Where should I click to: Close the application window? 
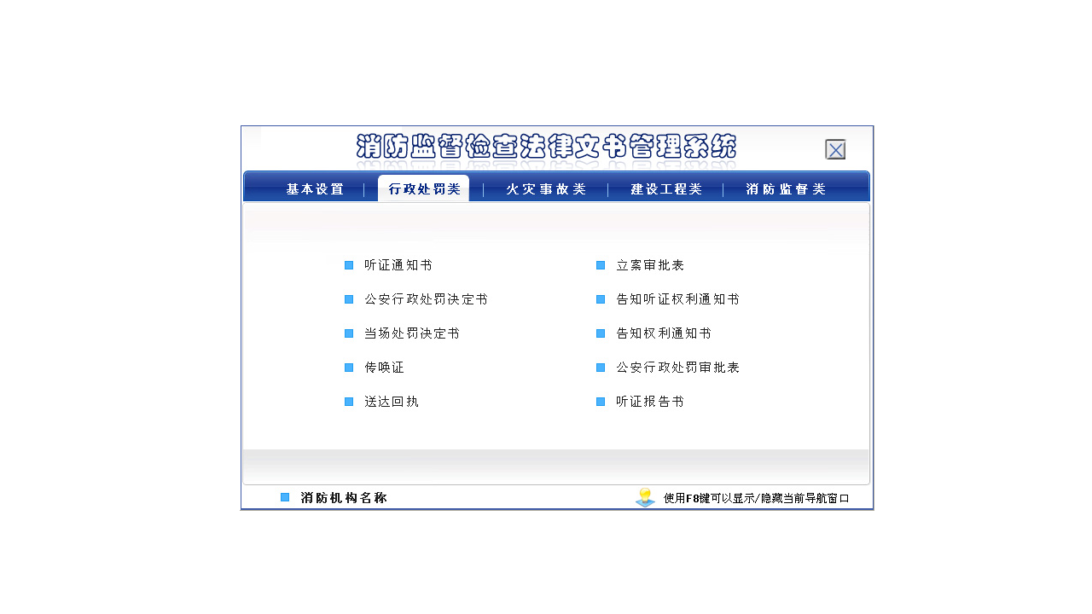tap(835, 148)
